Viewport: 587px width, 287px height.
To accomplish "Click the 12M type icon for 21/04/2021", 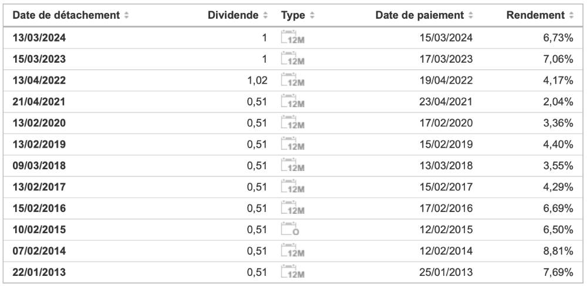I will [x=293, y=102].
